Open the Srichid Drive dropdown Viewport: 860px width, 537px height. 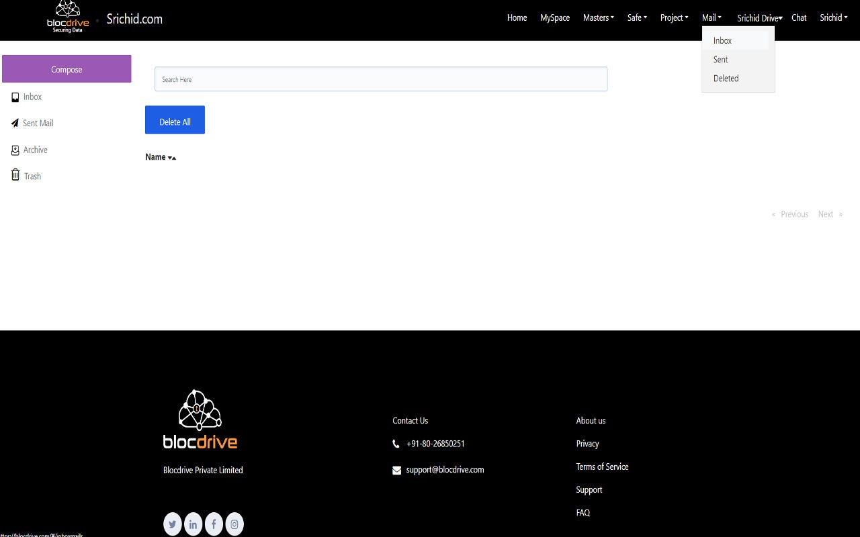[x=760, y=18]
